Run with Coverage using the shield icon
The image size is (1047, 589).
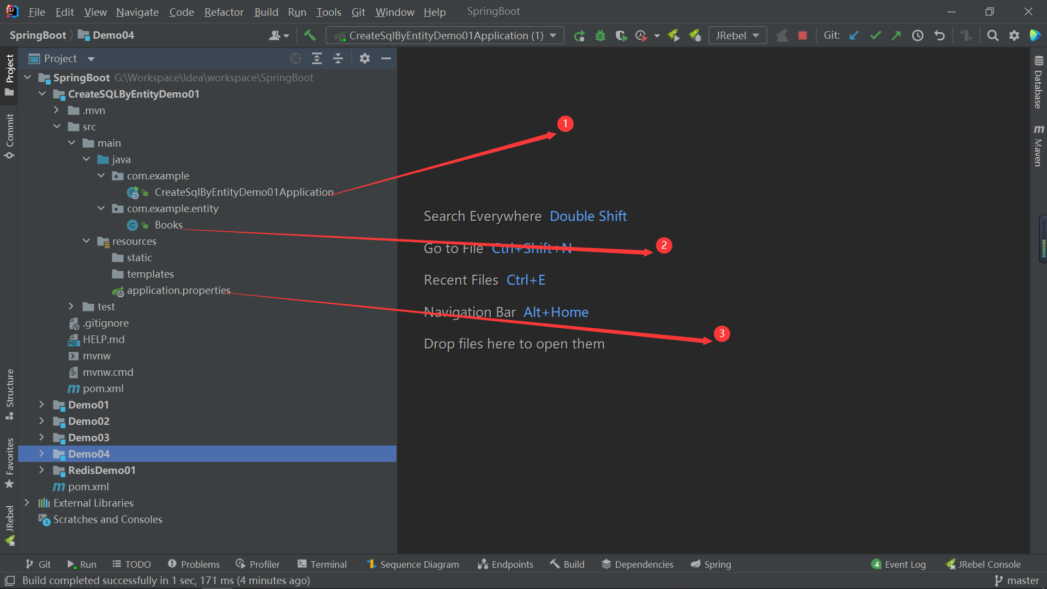click(x=621, y=35)
